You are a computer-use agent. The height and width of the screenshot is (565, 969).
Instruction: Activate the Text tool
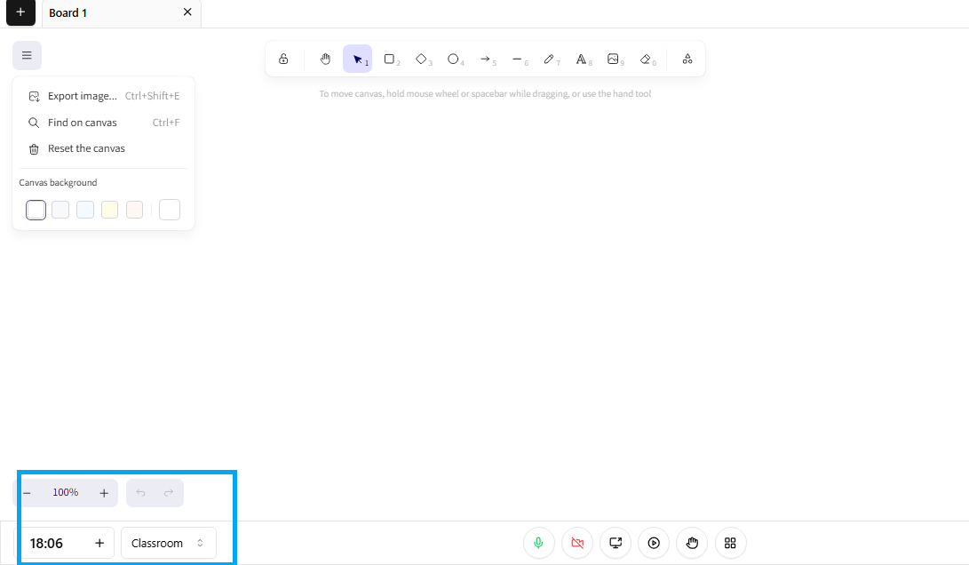tap(581, 60)
